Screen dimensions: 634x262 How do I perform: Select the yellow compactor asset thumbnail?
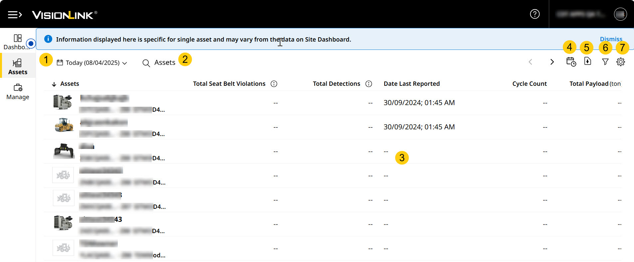(x=64, y=125)
